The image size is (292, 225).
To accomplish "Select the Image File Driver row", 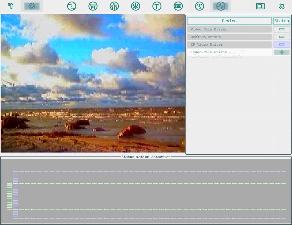I will [x=229, y=52].
